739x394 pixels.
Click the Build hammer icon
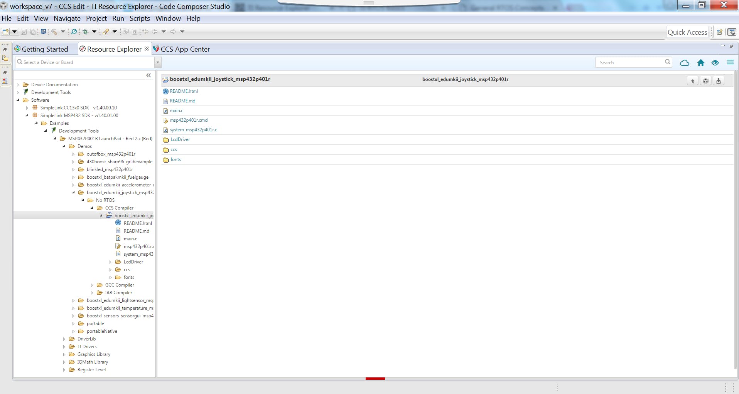[x=54, y=32]
